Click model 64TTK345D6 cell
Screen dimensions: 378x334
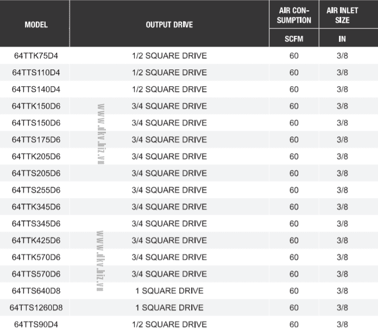(x=36, y=207)
